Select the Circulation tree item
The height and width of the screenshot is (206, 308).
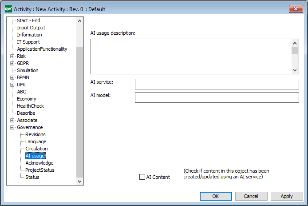[36, 149]
